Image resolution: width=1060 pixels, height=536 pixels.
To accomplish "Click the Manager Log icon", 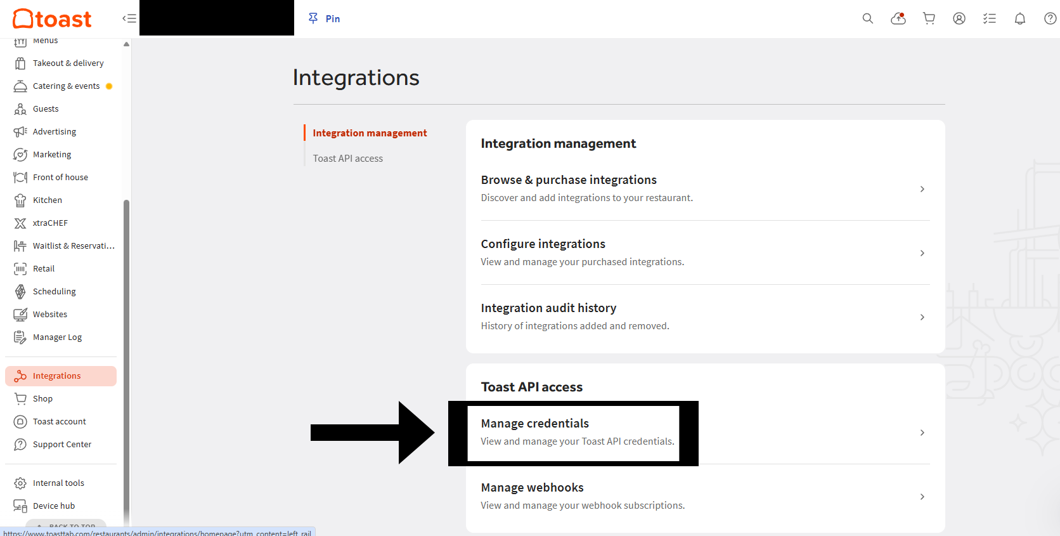I will pos(20,337).
